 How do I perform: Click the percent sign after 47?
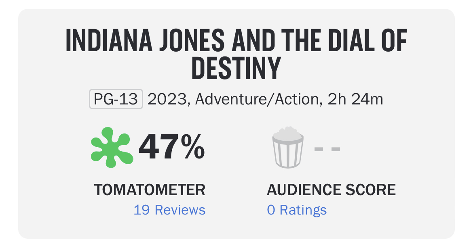[193, 147]
